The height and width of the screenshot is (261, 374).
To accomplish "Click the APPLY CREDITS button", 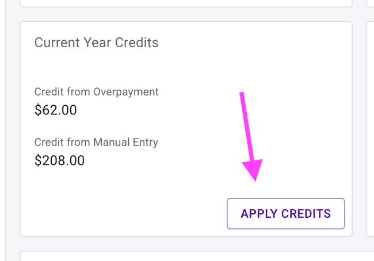I will pos(285,214).
